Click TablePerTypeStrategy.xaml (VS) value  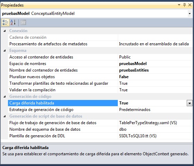pyautogui.click(x=148, y=123)
